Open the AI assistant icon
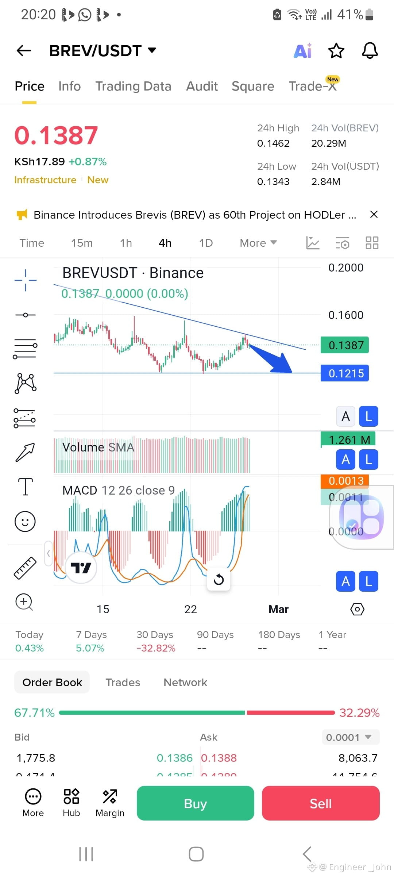This screenshot has width=394, height=876. 303,50
